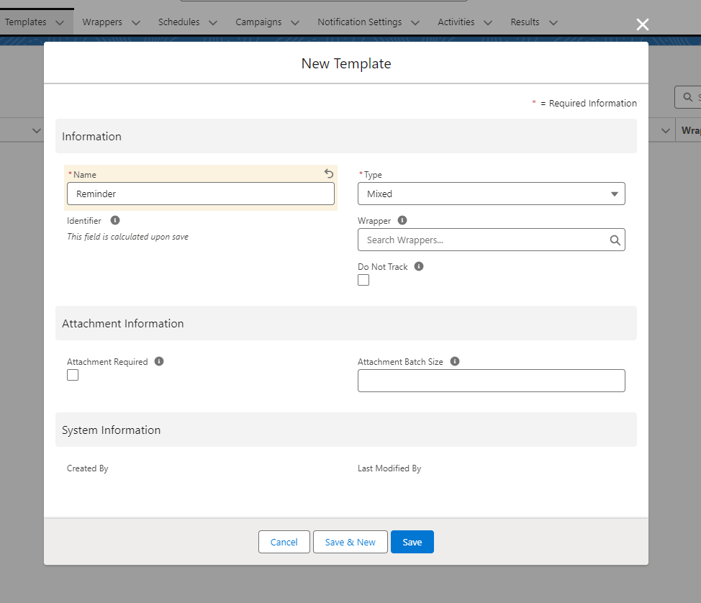Click the search magnifier in Wrapper field
701x603 pixels.
coord(615,240)
